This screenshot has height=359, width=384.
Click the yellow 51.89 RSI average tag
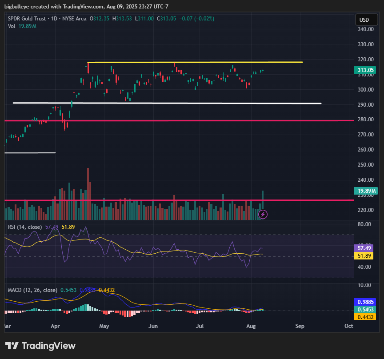(x=364, y=256)
